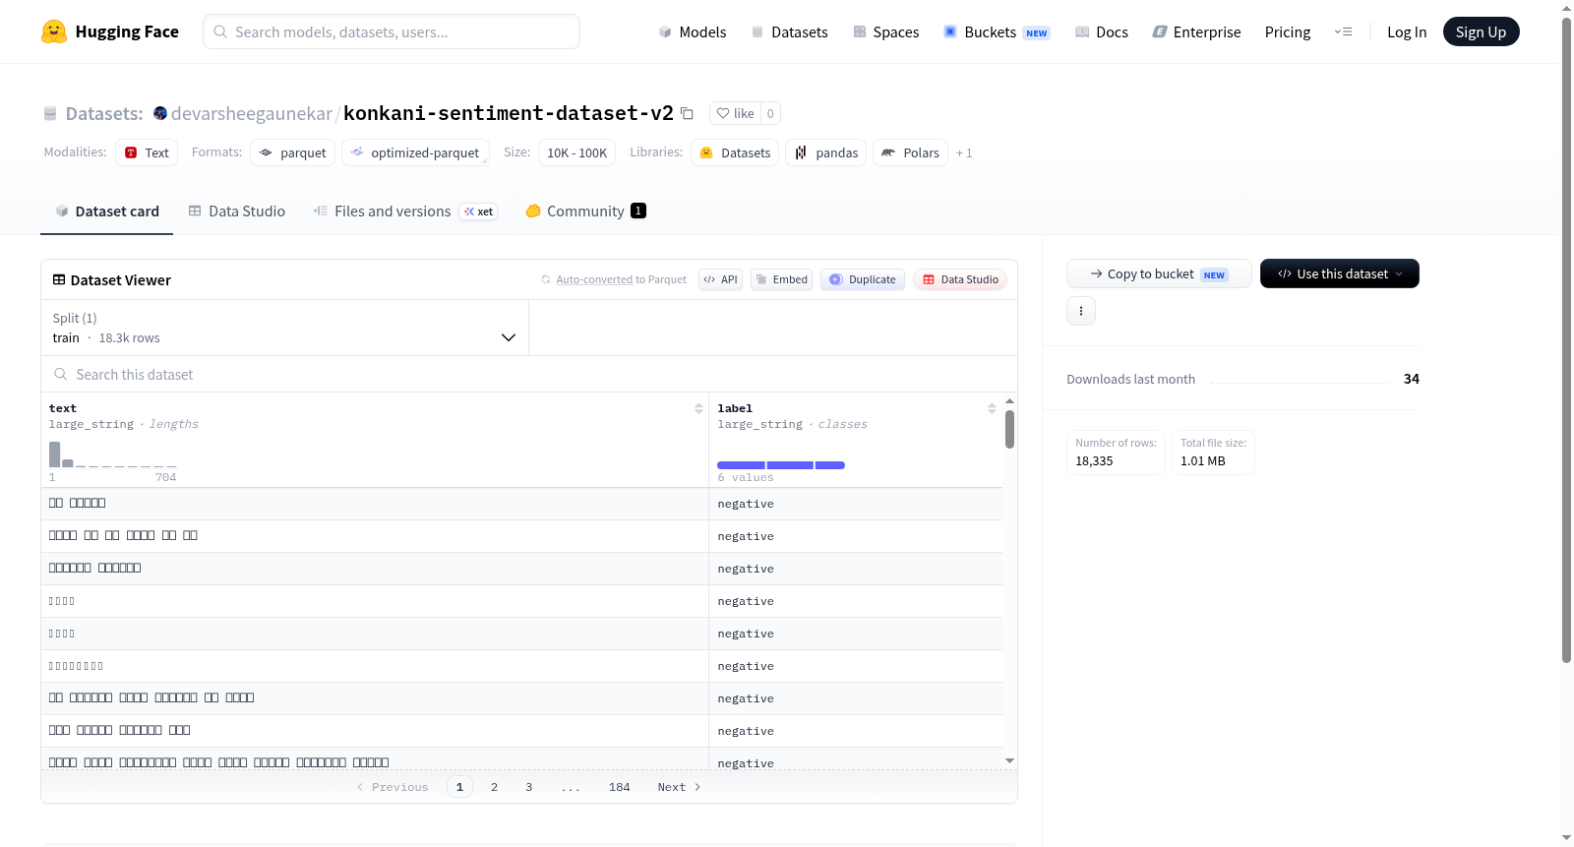
Task: Open Buckets in top navigation
Action: point(997,32)
